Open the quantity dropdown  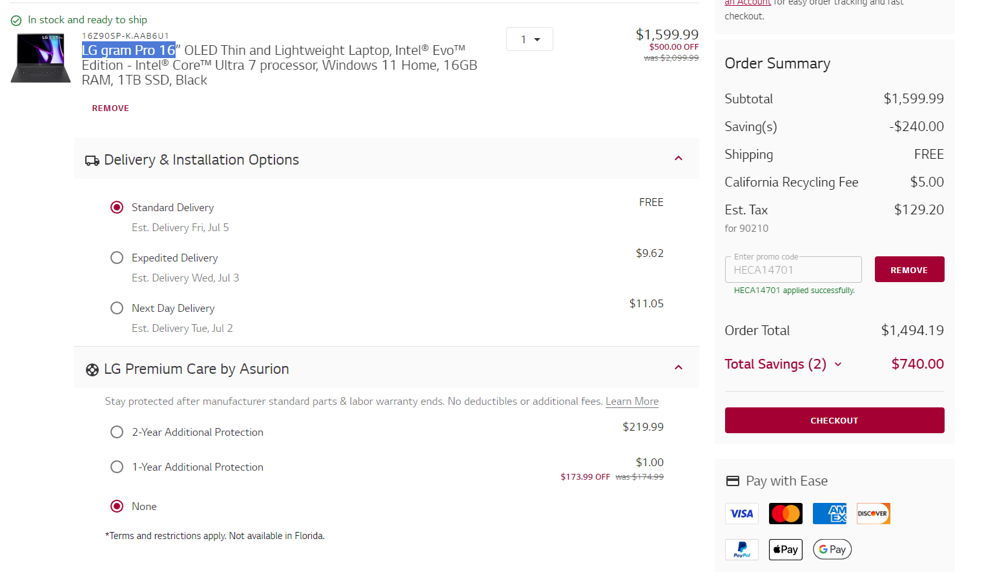529,39
